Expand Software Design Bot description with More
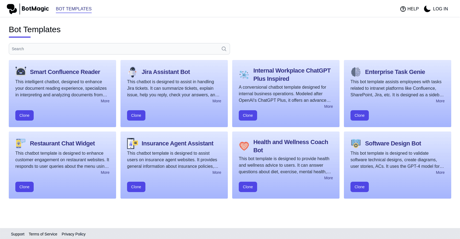 click(440, 172)
